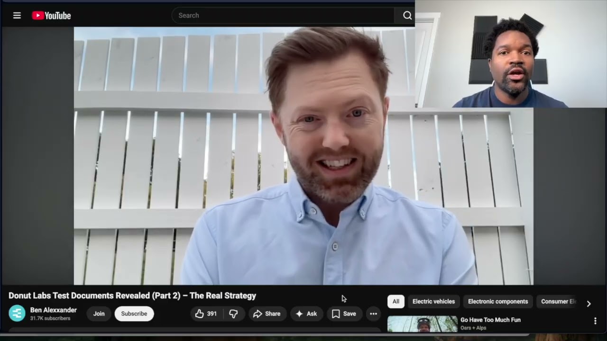Image resolution: width=607 pixels, height=341 pixels.
Task: Click the presenter webcam overlay
Action: [511, 54]
